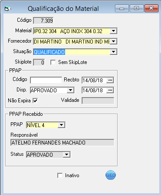
Task: Maximize the Qualificação do Material window
Action: click(x=136, y=8)
